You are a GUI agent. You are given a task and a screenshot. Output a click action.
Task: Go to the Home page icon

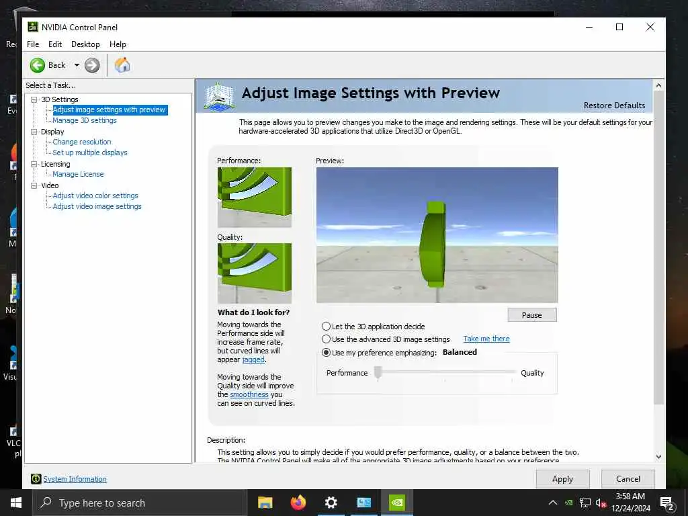tap(122, 65)
